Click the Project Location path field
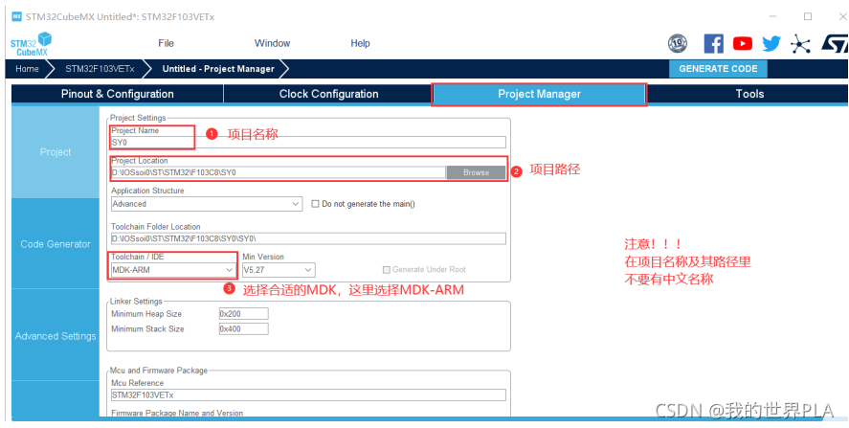The image size is (849, 428). click(x=279, y=172)
